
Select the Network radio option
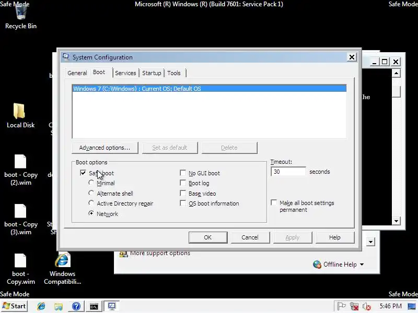[x=91, y=213]
